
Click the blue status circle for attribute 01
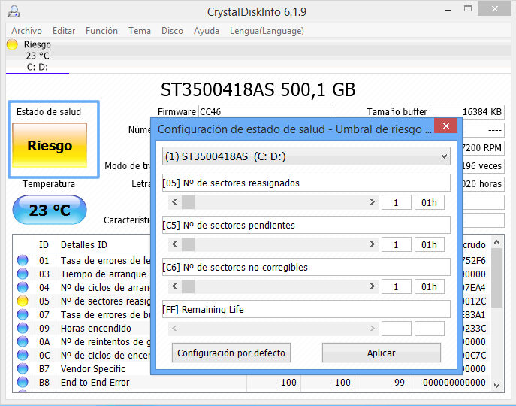[x=23, y=261]
